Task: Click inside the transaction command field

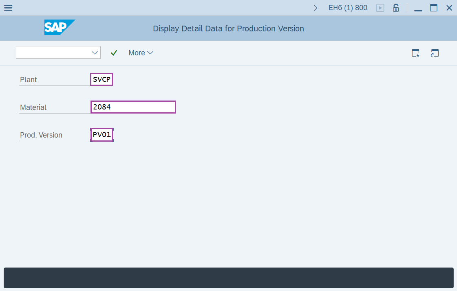Action: coord(53,53)
